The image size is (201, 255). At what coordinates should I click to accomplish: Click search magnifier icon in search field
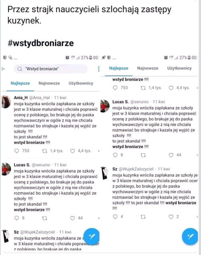[20, 69]
